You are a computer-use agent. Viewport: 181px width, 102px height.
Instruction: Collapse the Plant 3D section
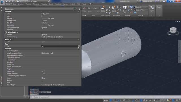click(79, 39)
